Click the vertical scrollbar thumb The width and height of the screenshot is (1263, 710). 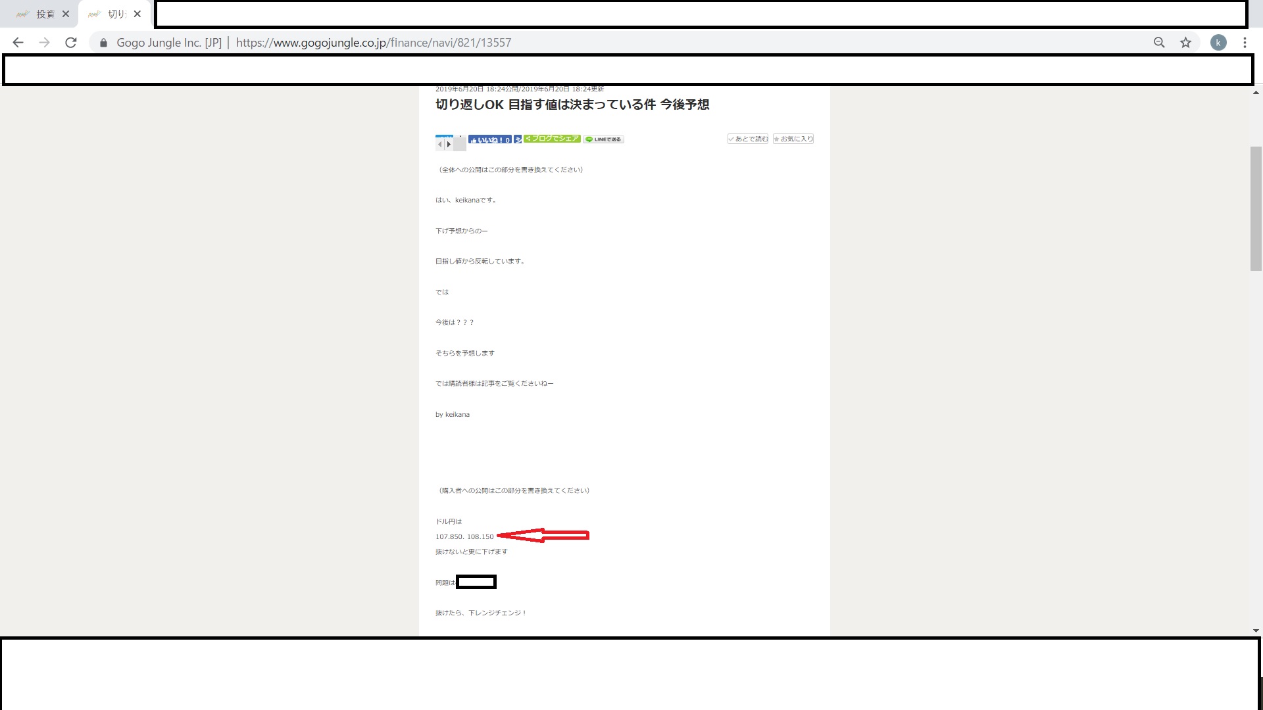tap(1256, 208)
